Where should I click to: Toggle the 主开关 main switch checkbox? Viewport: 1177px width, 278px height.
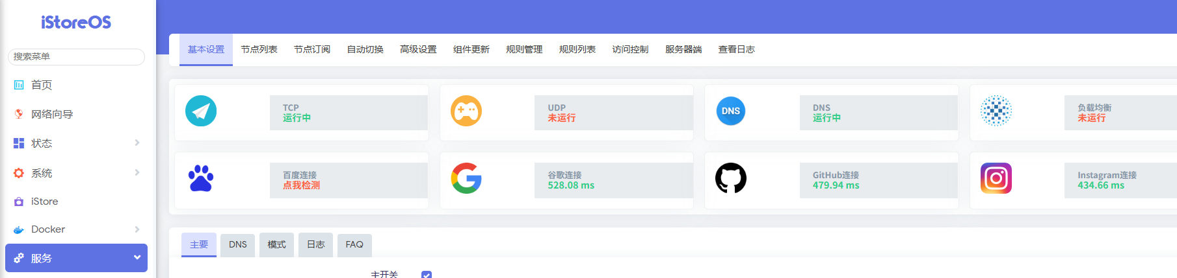pos(427,275)
